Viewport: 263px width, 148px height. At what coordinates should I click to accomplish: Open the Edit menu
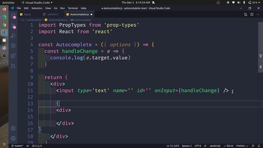point(26,8)
